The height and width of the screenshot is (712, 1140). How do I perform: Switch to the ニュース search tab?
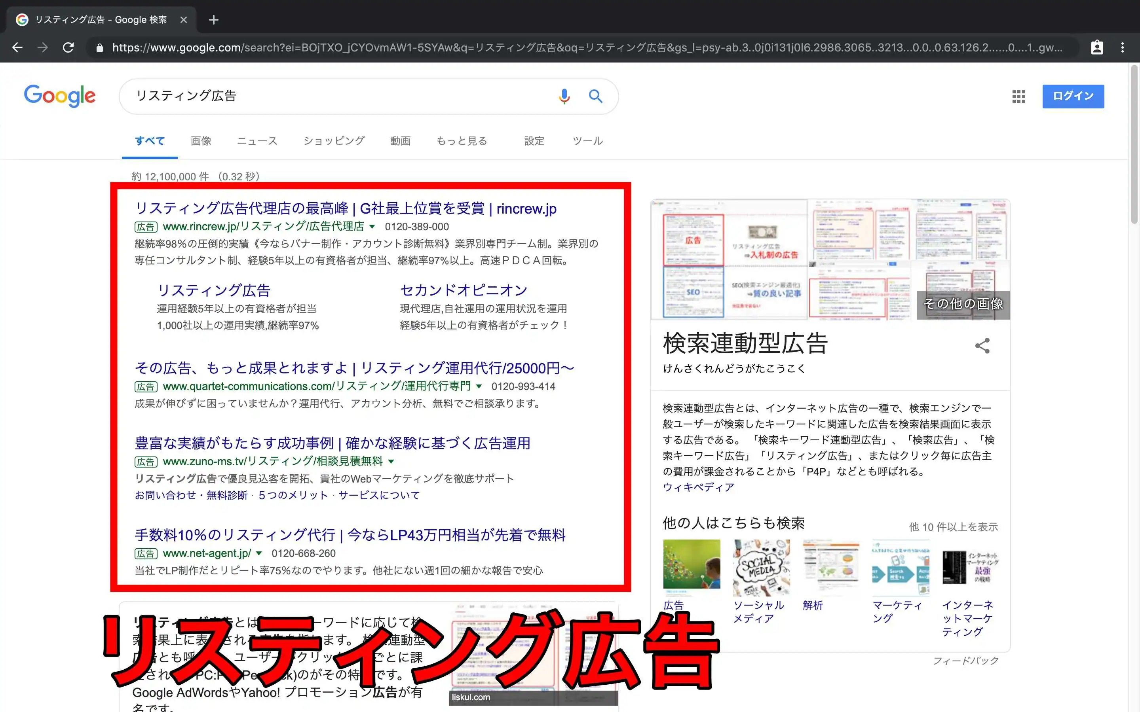[x=257, y=141]
